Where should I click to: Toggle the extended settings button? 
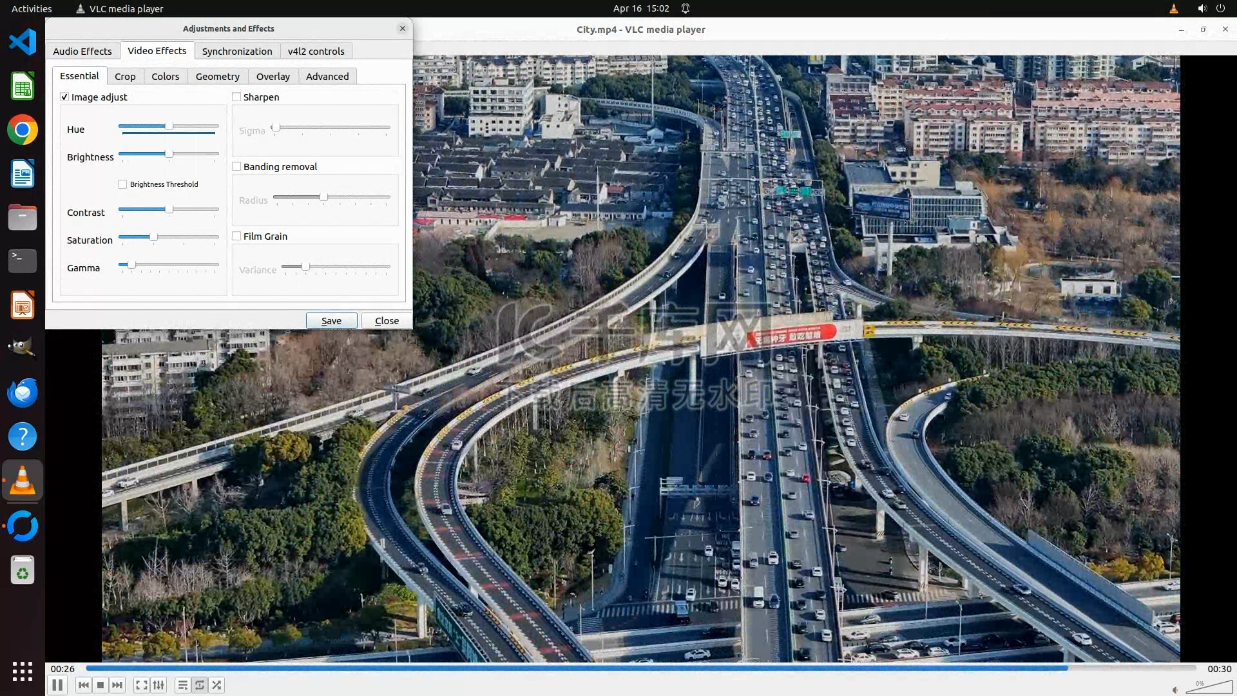pyautogui.click(x=158, y=685)
